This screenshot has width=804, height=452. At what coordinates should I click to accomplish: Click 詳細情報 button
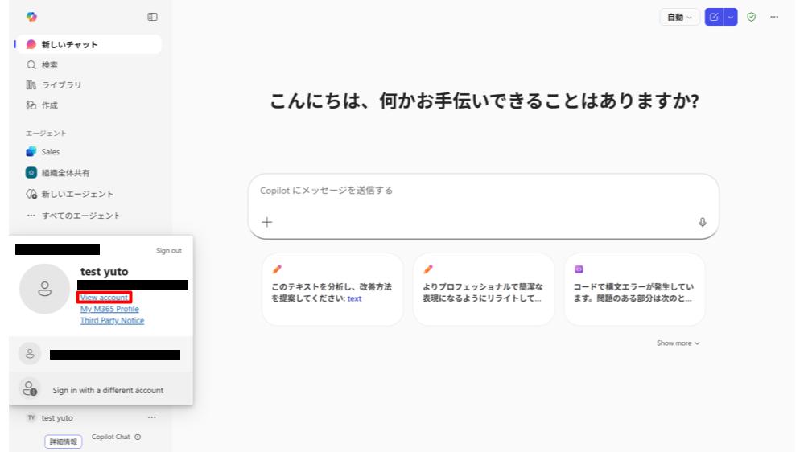(63, 442)
